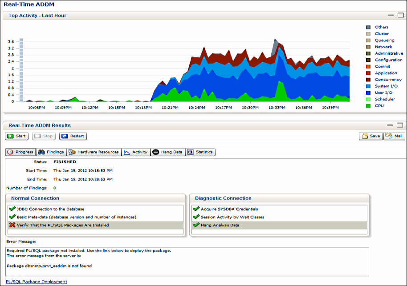Click the Restart icon

[x=64, y=136]
